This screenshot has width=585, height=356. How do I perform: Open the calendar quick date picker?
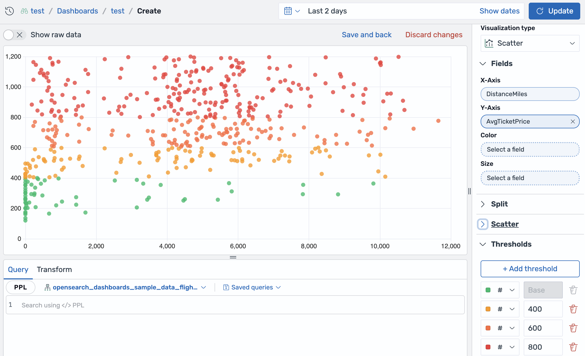pos(292,11)
